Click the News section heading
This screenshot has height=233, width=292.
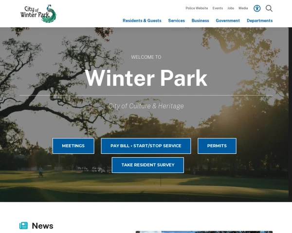tap(42, 226)
